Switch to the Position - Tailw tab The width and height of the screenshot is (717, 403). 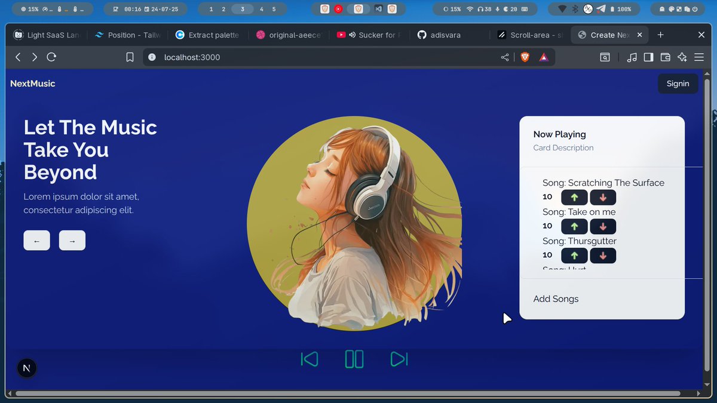coord(127,35)
